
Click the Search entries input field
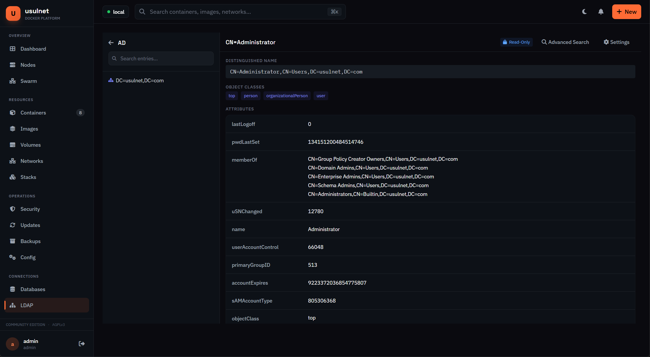point(161,58)
